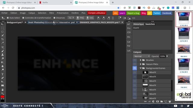Toggle visibility of selected second MixoFX layer
193x108 pixels.
(135, 77)
